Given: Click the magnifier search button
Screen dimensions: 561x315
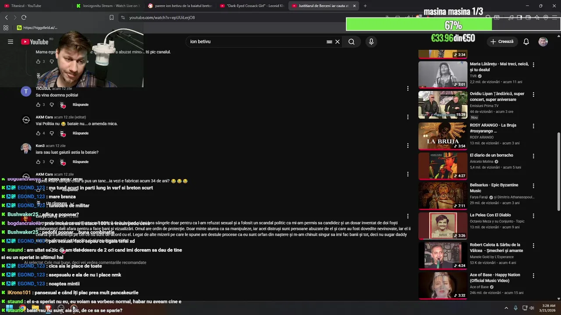Looking at the screenshot, I should pos(352,42).
